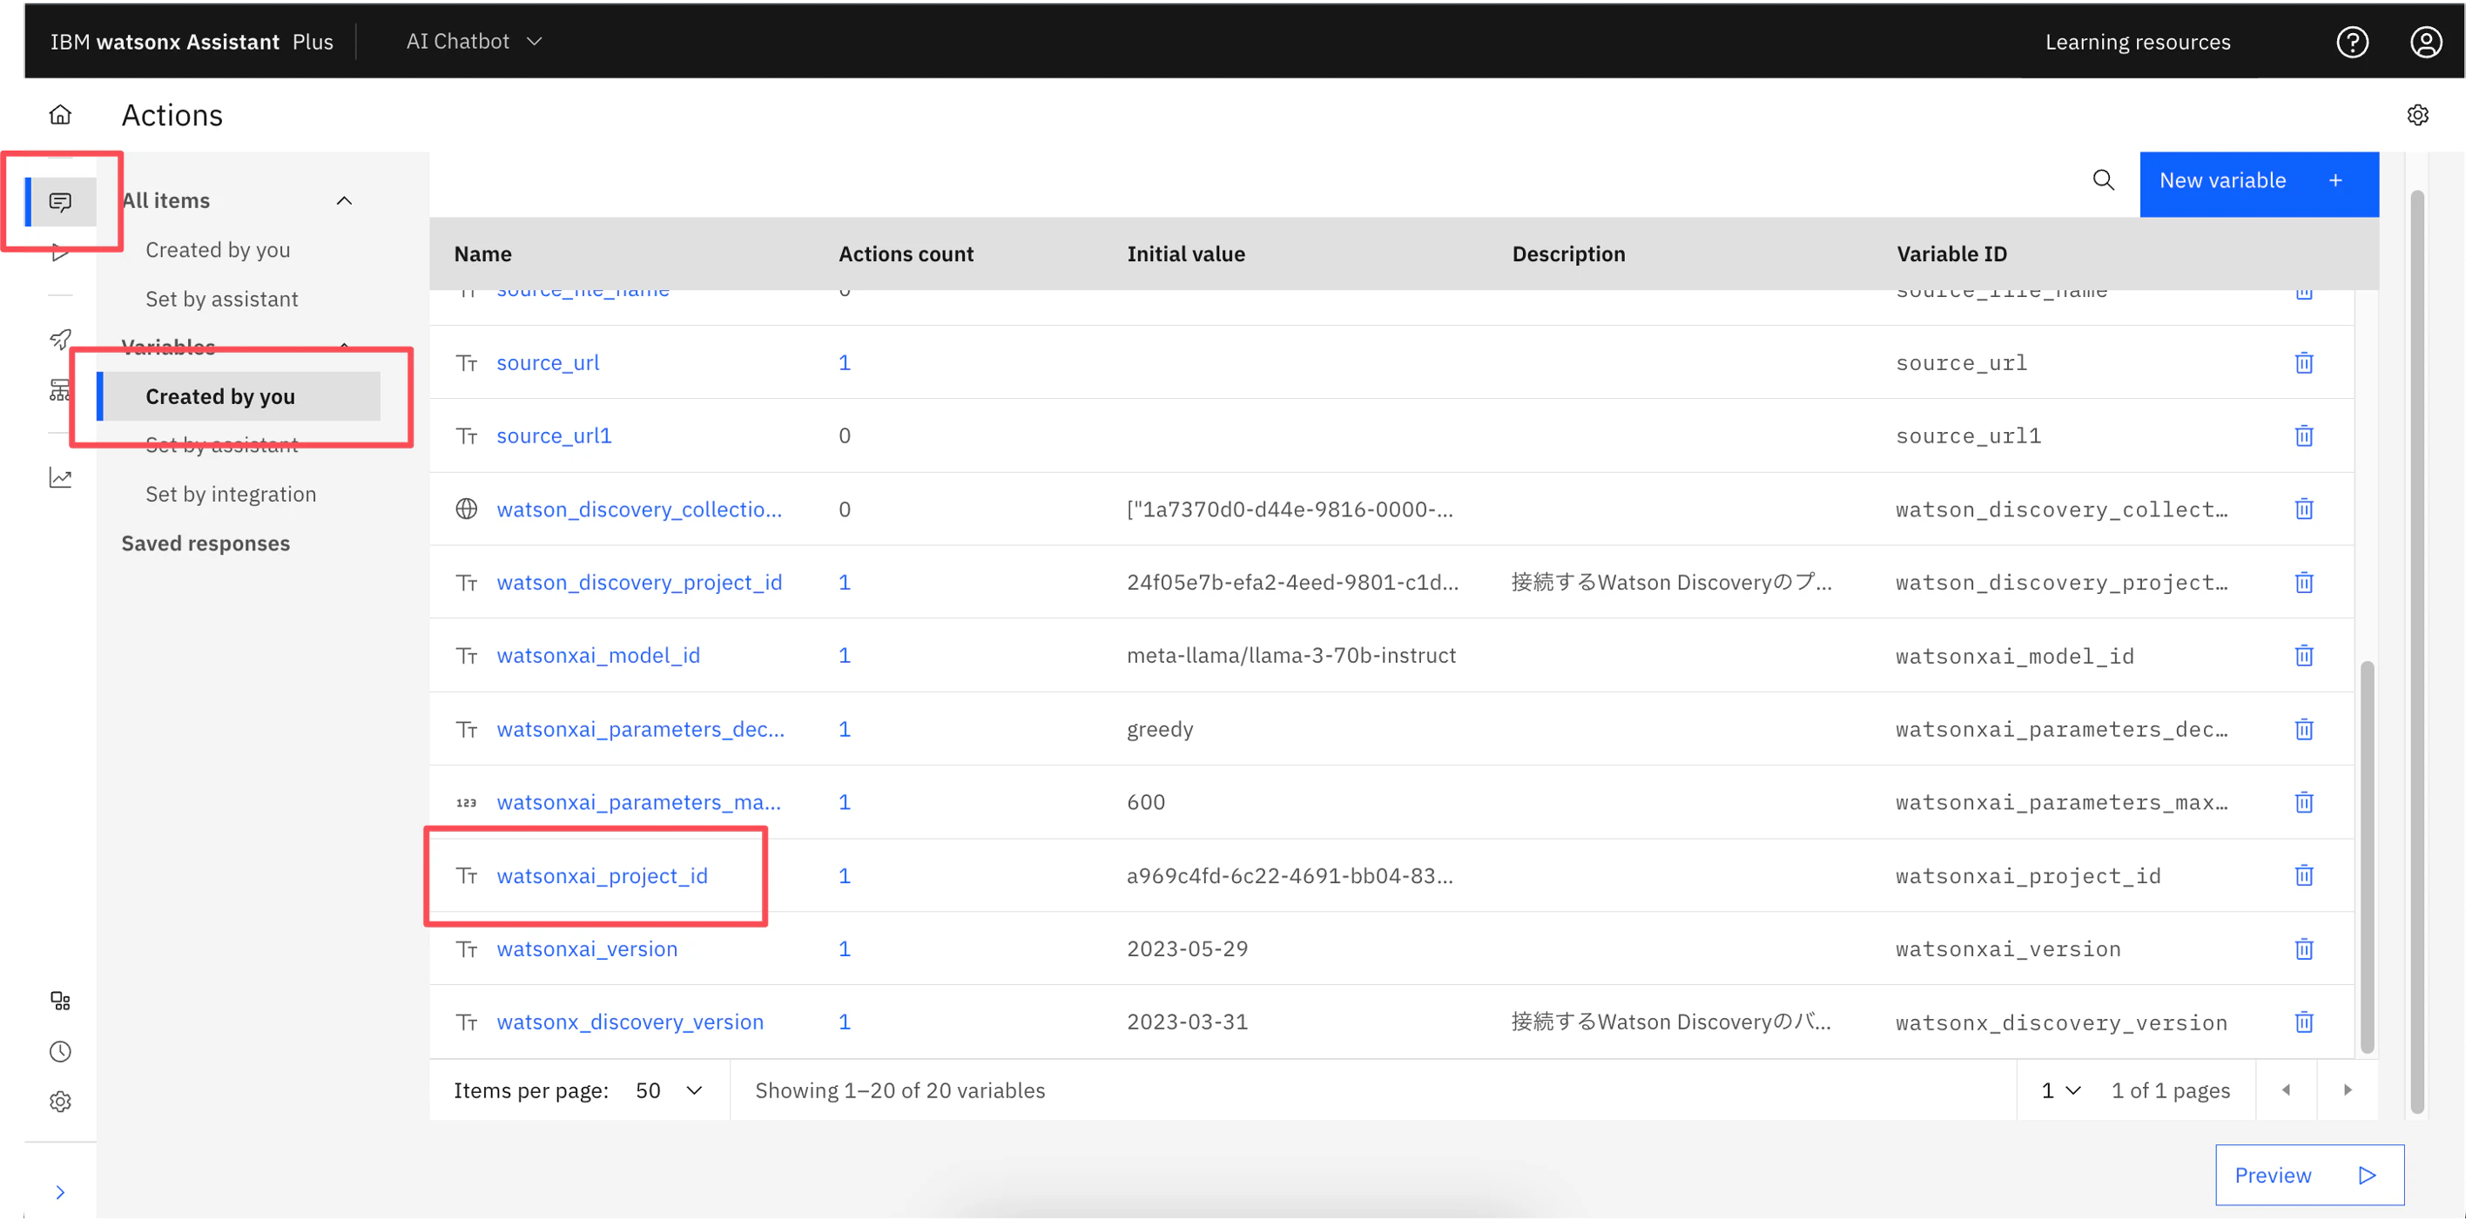Image resolution: width=2466 pixels, height=1221 pixels.
Task: Open the help question mark icon
Action: click(2352, 42)
